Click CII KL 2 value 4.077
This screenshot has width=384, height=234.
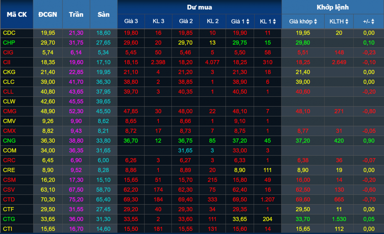[x=212, y=62]
